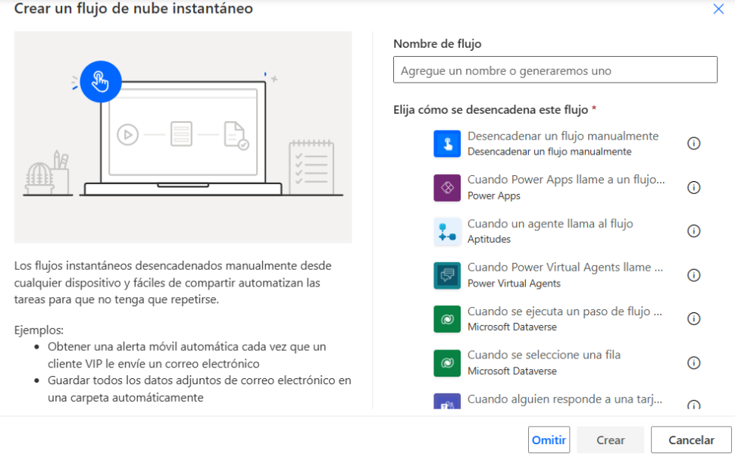Viewport: 735px width, 454px height.
Task: Close the instant cloud flow dialog
Action: coord(718,9)
